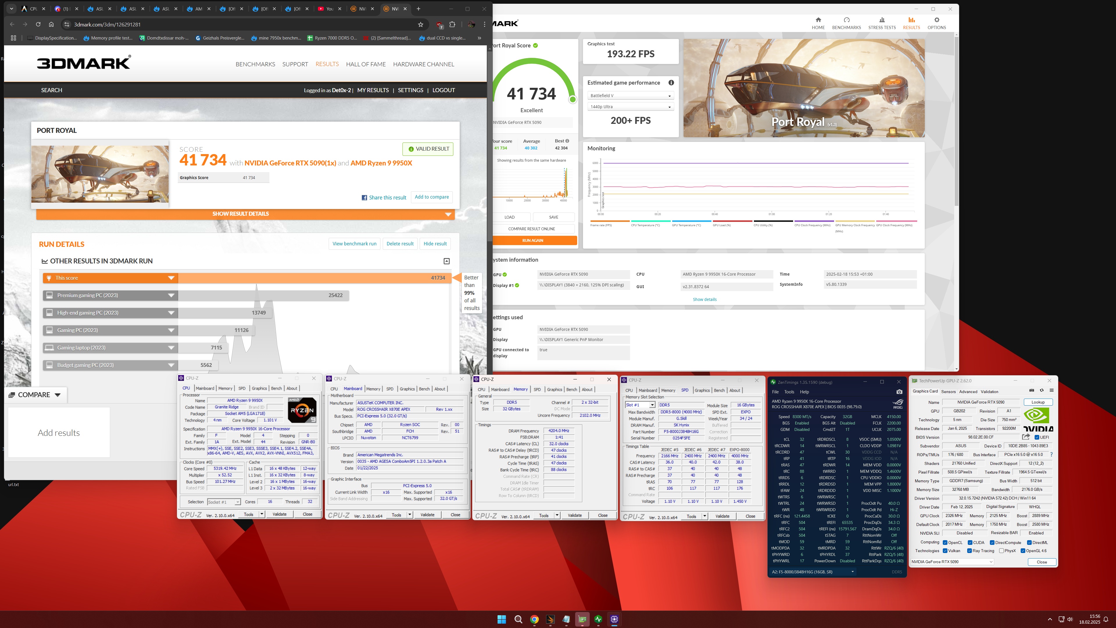Image resolution: width=1116 pixels, height=628 pixels.
Task: Open taskbar Search magnifier
Action: [518, 619]
